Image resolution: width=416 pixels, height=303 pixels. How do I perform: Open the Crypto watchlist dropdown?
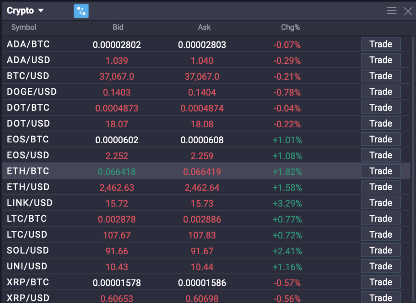[x=25, y=11]
